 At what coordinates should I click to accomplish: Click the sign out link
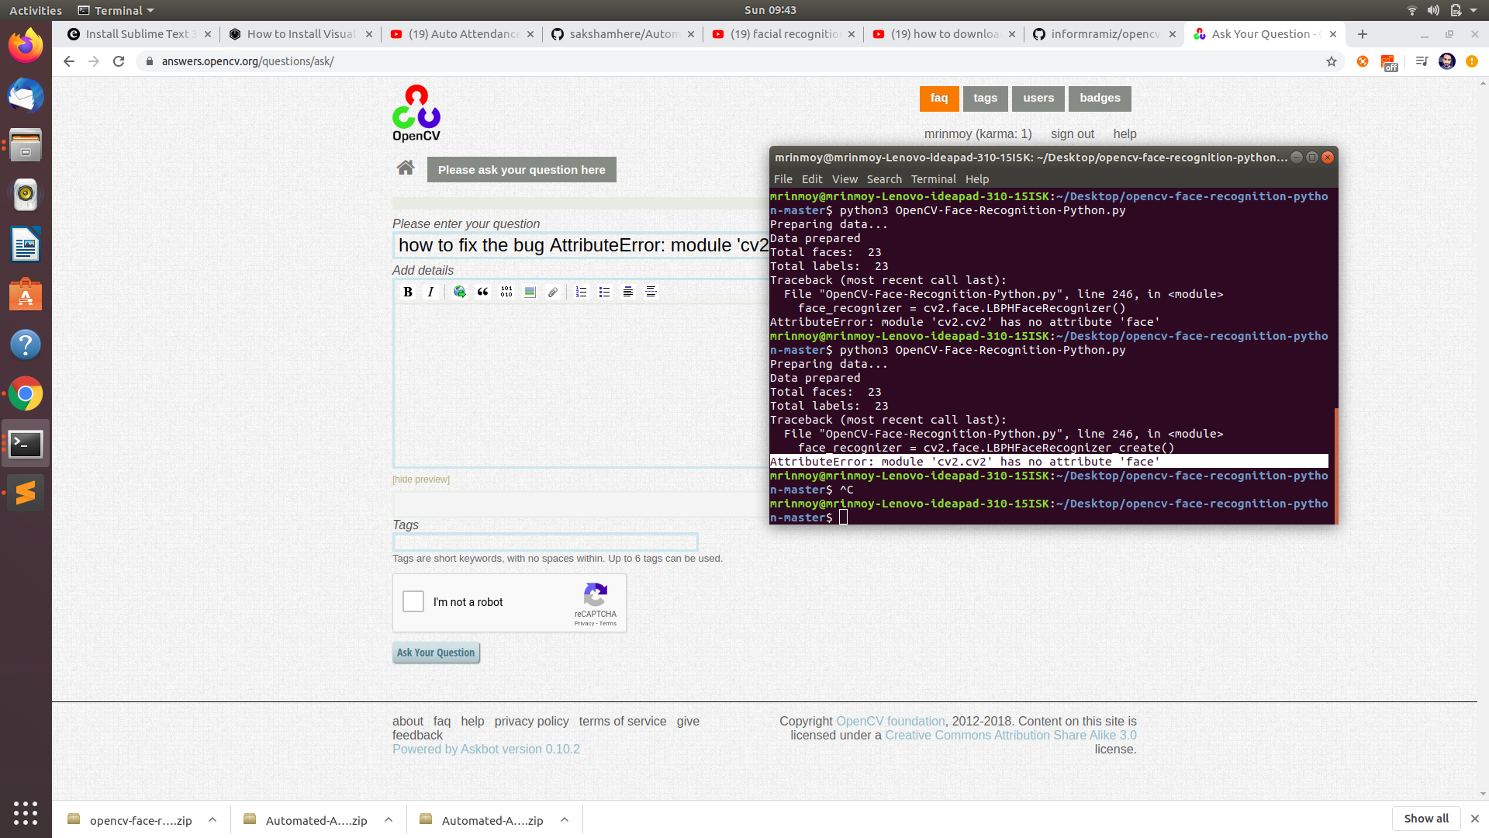click(1073, 133)
